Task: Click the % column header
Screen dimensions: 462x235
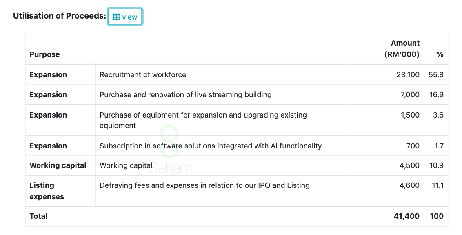Action: pyautogui.click(x=440, y=54)
